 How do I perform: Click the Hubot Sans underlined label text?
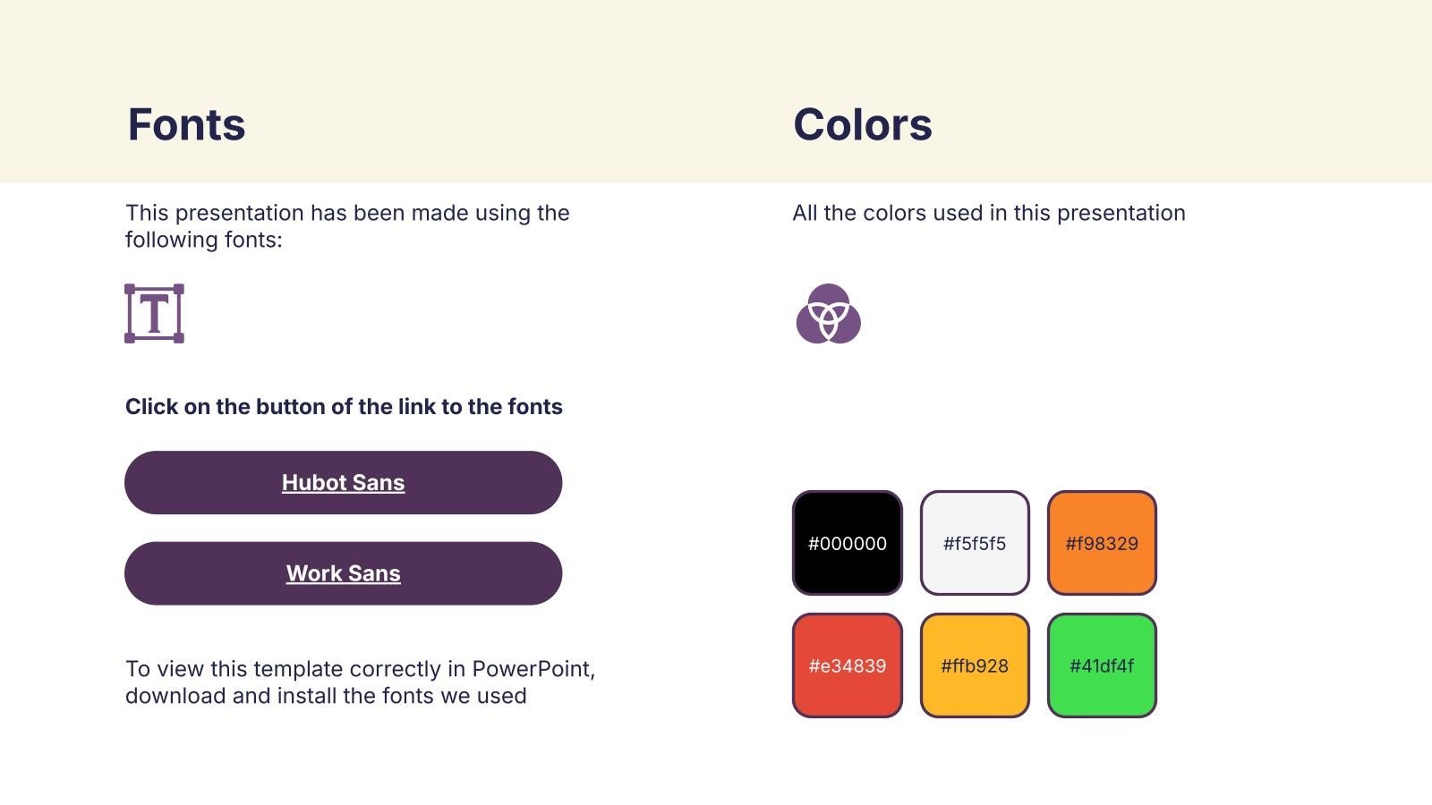(343, 483)
